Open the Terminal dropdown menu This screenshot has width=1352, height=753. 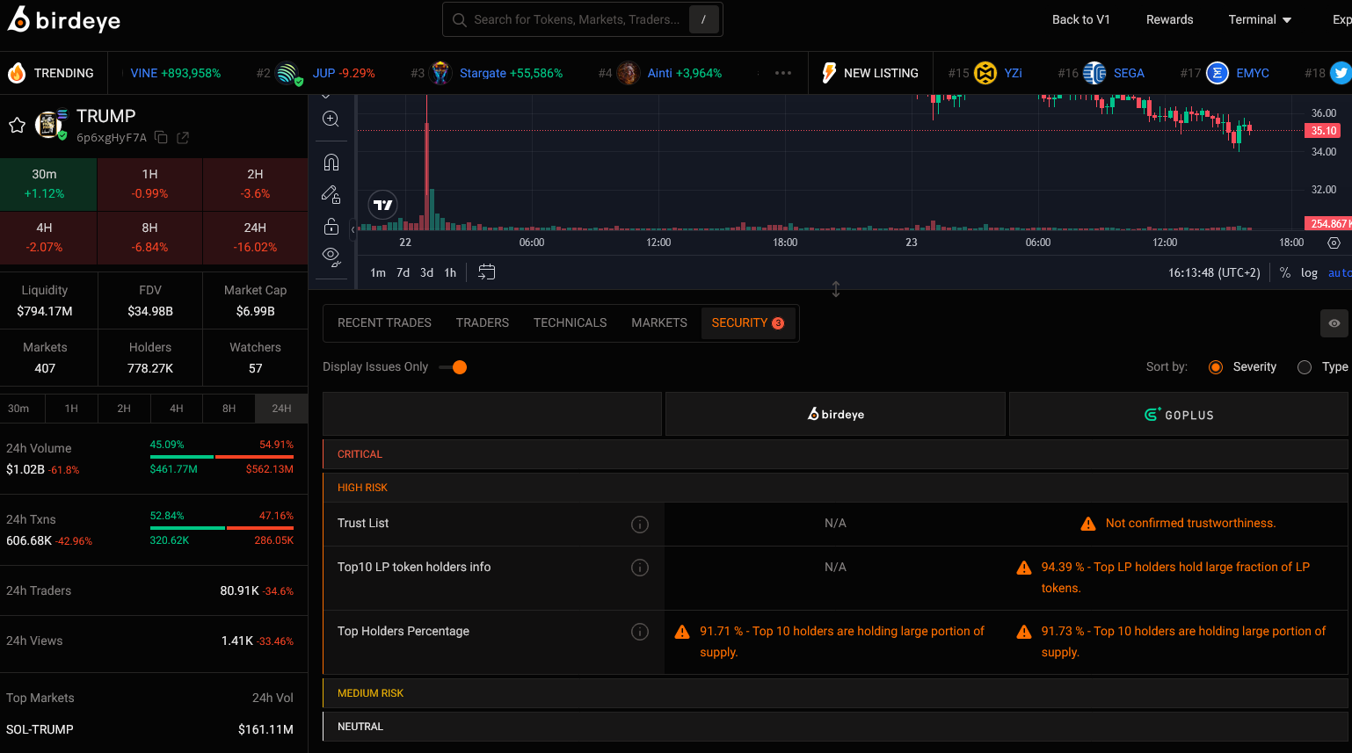pos(1260,19)
